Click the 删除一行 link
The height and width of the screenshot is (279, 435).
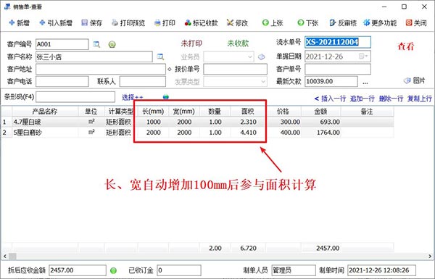click(x=391, y=99)
